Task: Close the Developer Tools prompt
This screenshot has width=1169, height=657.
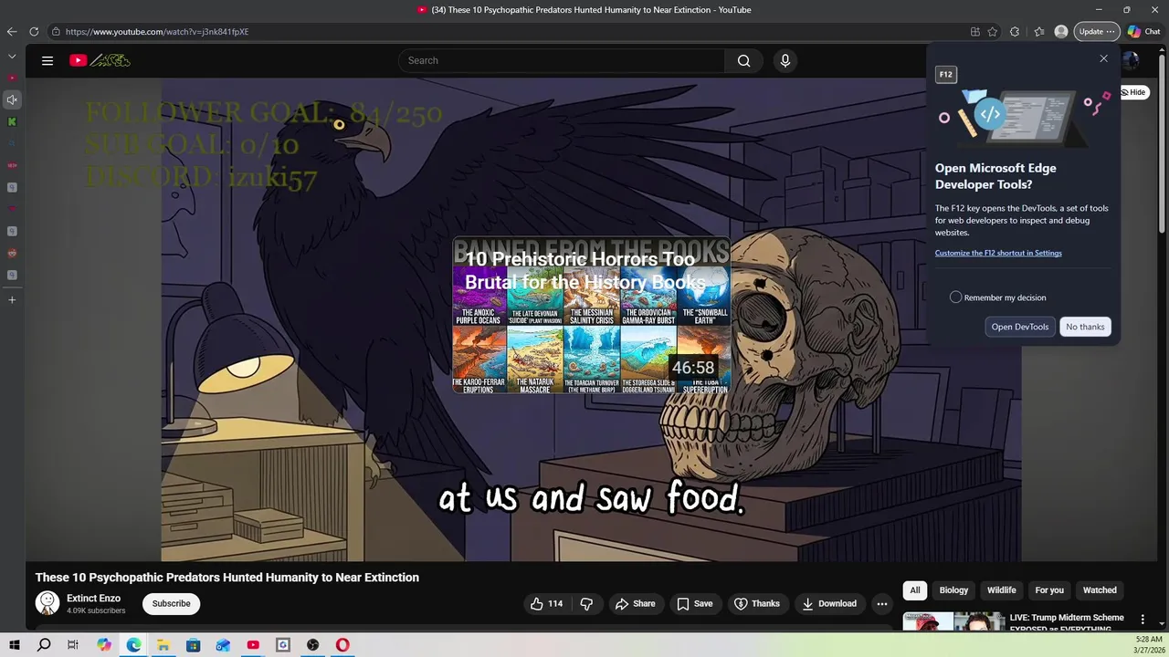Action: pos(1103,58)
